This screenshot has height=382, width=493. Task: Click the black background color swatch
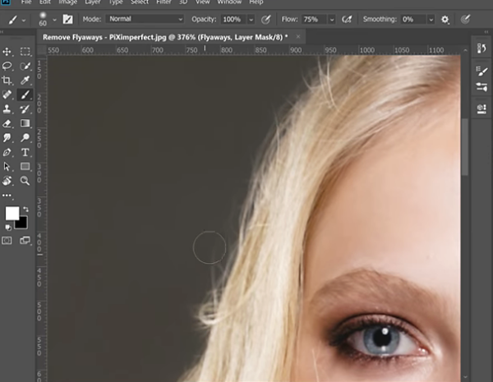point(22,223)
